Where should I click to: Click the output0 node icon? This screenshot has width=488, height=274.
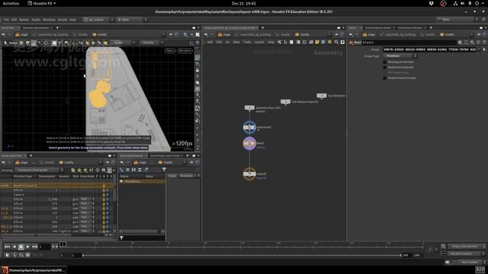[249, 174]
